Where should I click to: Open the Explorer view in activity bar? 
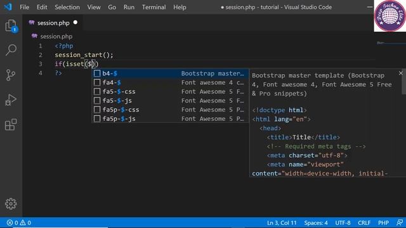click(x=11, y=25)
